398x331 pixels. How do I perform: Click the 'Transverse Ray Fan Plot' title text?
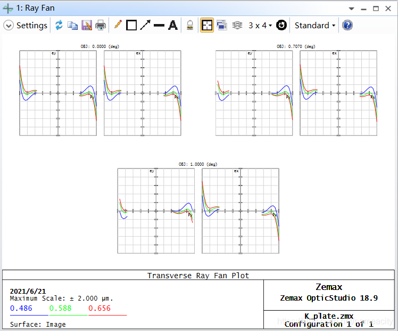(x=198, y=276)
